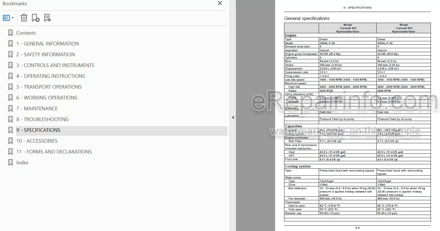Click the 9 - SPECIFICATIONS page header
440x231 pixels.
(x=357, y=8)
